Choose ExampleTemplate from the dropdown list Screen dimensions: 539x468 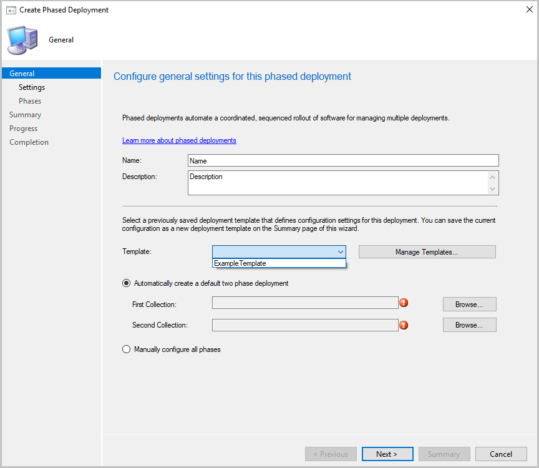pyautogui.click(x=279, y=263)
